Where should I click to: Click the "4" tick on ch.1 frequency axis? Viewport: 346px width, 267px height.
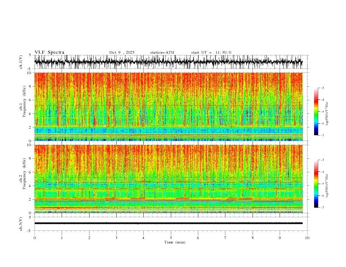[x=31, y=114]
